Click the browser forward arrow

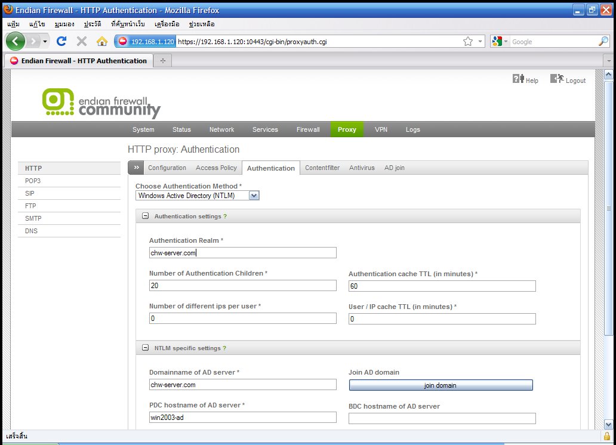[x=34, y=41]
